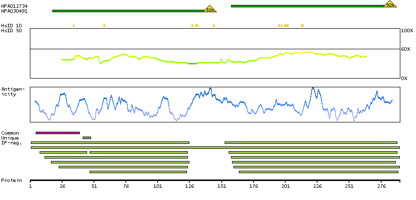
Task: Click the highest peak of the antigenicity plot
Action: pyautogui.click(x=313, y=88)
